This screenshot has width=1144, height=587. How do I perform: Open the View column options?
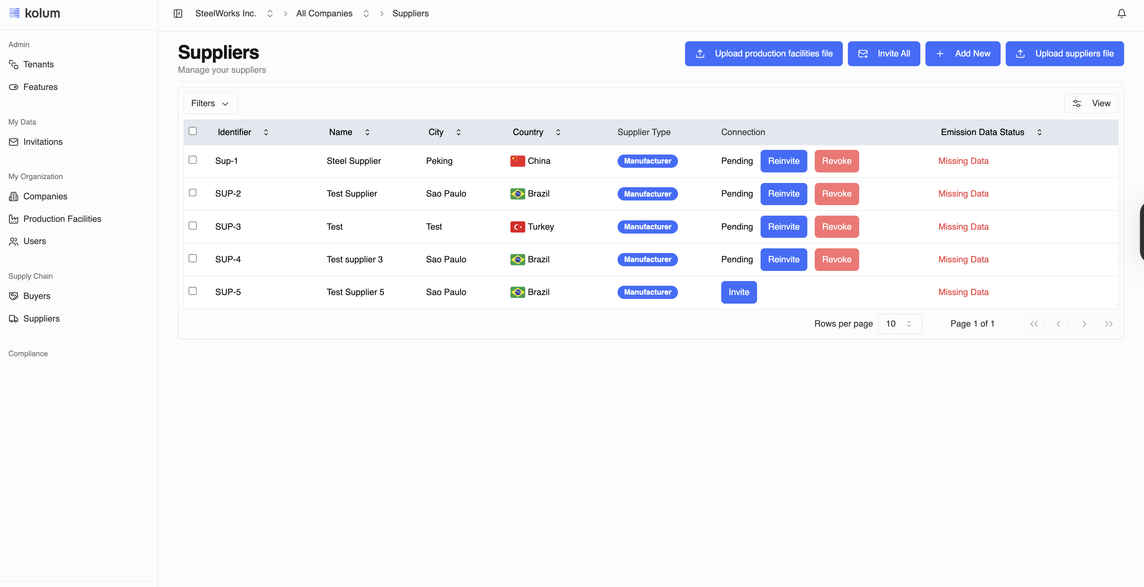pyautogui.click(x=1091, y=104)
